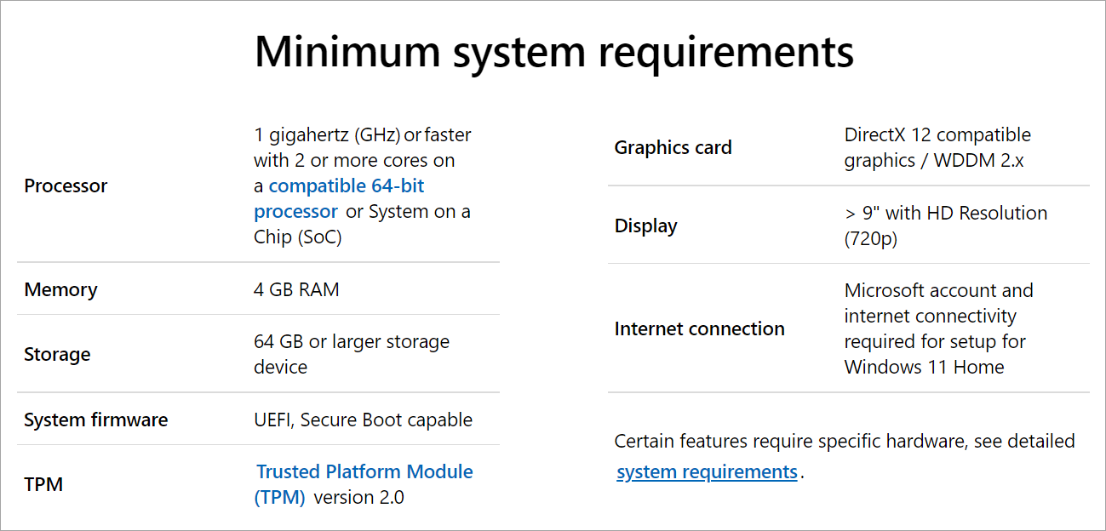Click the version 2.0 text
1106x531 pixels.
coord(359,497)
